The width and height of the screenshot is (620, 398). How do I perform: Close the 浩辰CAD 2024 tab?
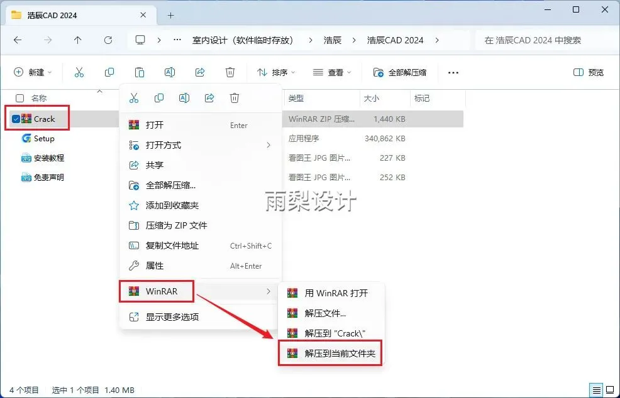(x=143, y=15)
